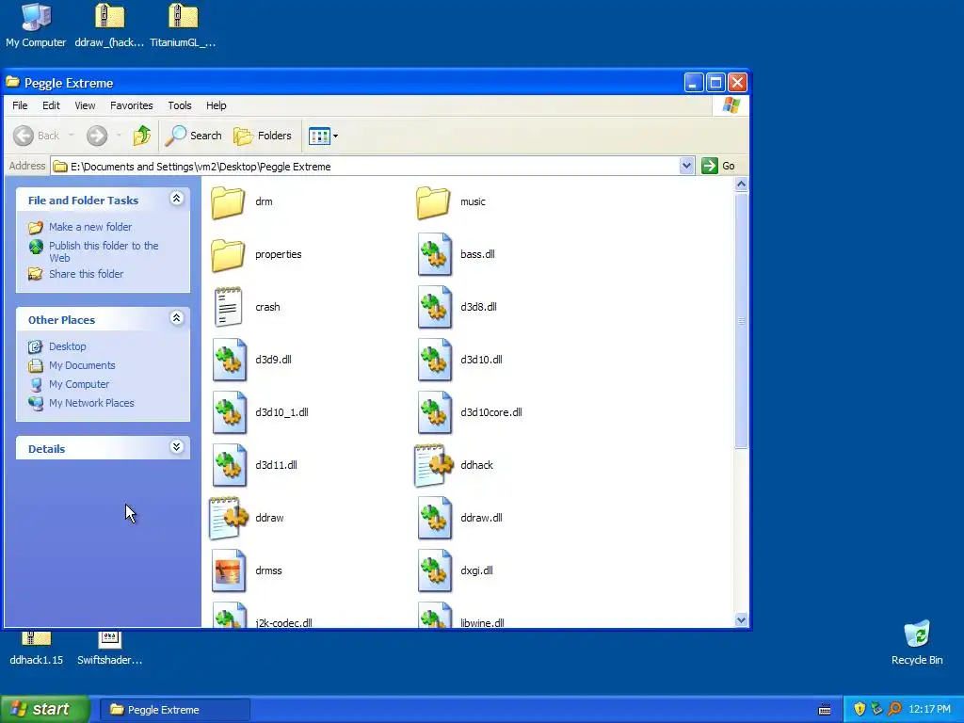
Task: Open the Views dropdown button
Action: [324, 136]
